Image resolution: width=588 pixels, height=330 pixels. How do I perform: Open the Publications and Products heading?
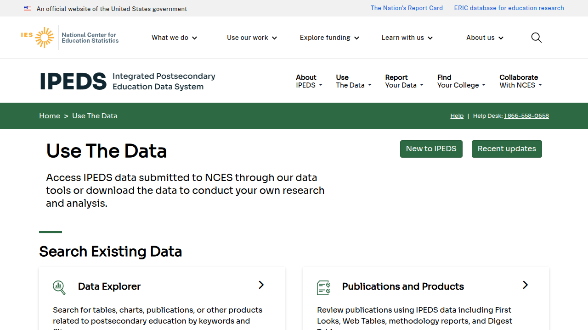click(403, 286)
